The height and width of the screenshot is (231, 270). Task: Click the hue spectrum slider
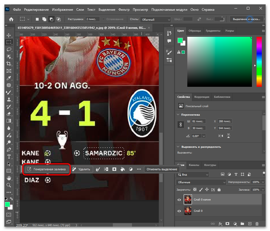[259, 62]
